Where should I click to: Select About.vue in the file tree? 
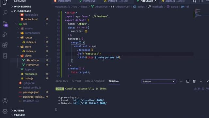point(32,60)
